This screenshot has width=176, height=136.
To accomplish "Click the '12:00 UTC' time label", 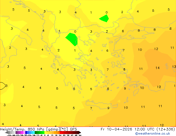I will tap(145, 129).
